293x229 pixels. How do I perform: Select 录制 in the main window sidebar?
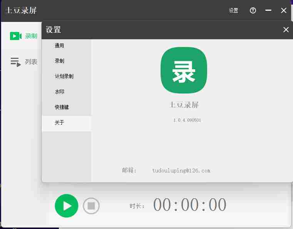[x=23, y=36]
